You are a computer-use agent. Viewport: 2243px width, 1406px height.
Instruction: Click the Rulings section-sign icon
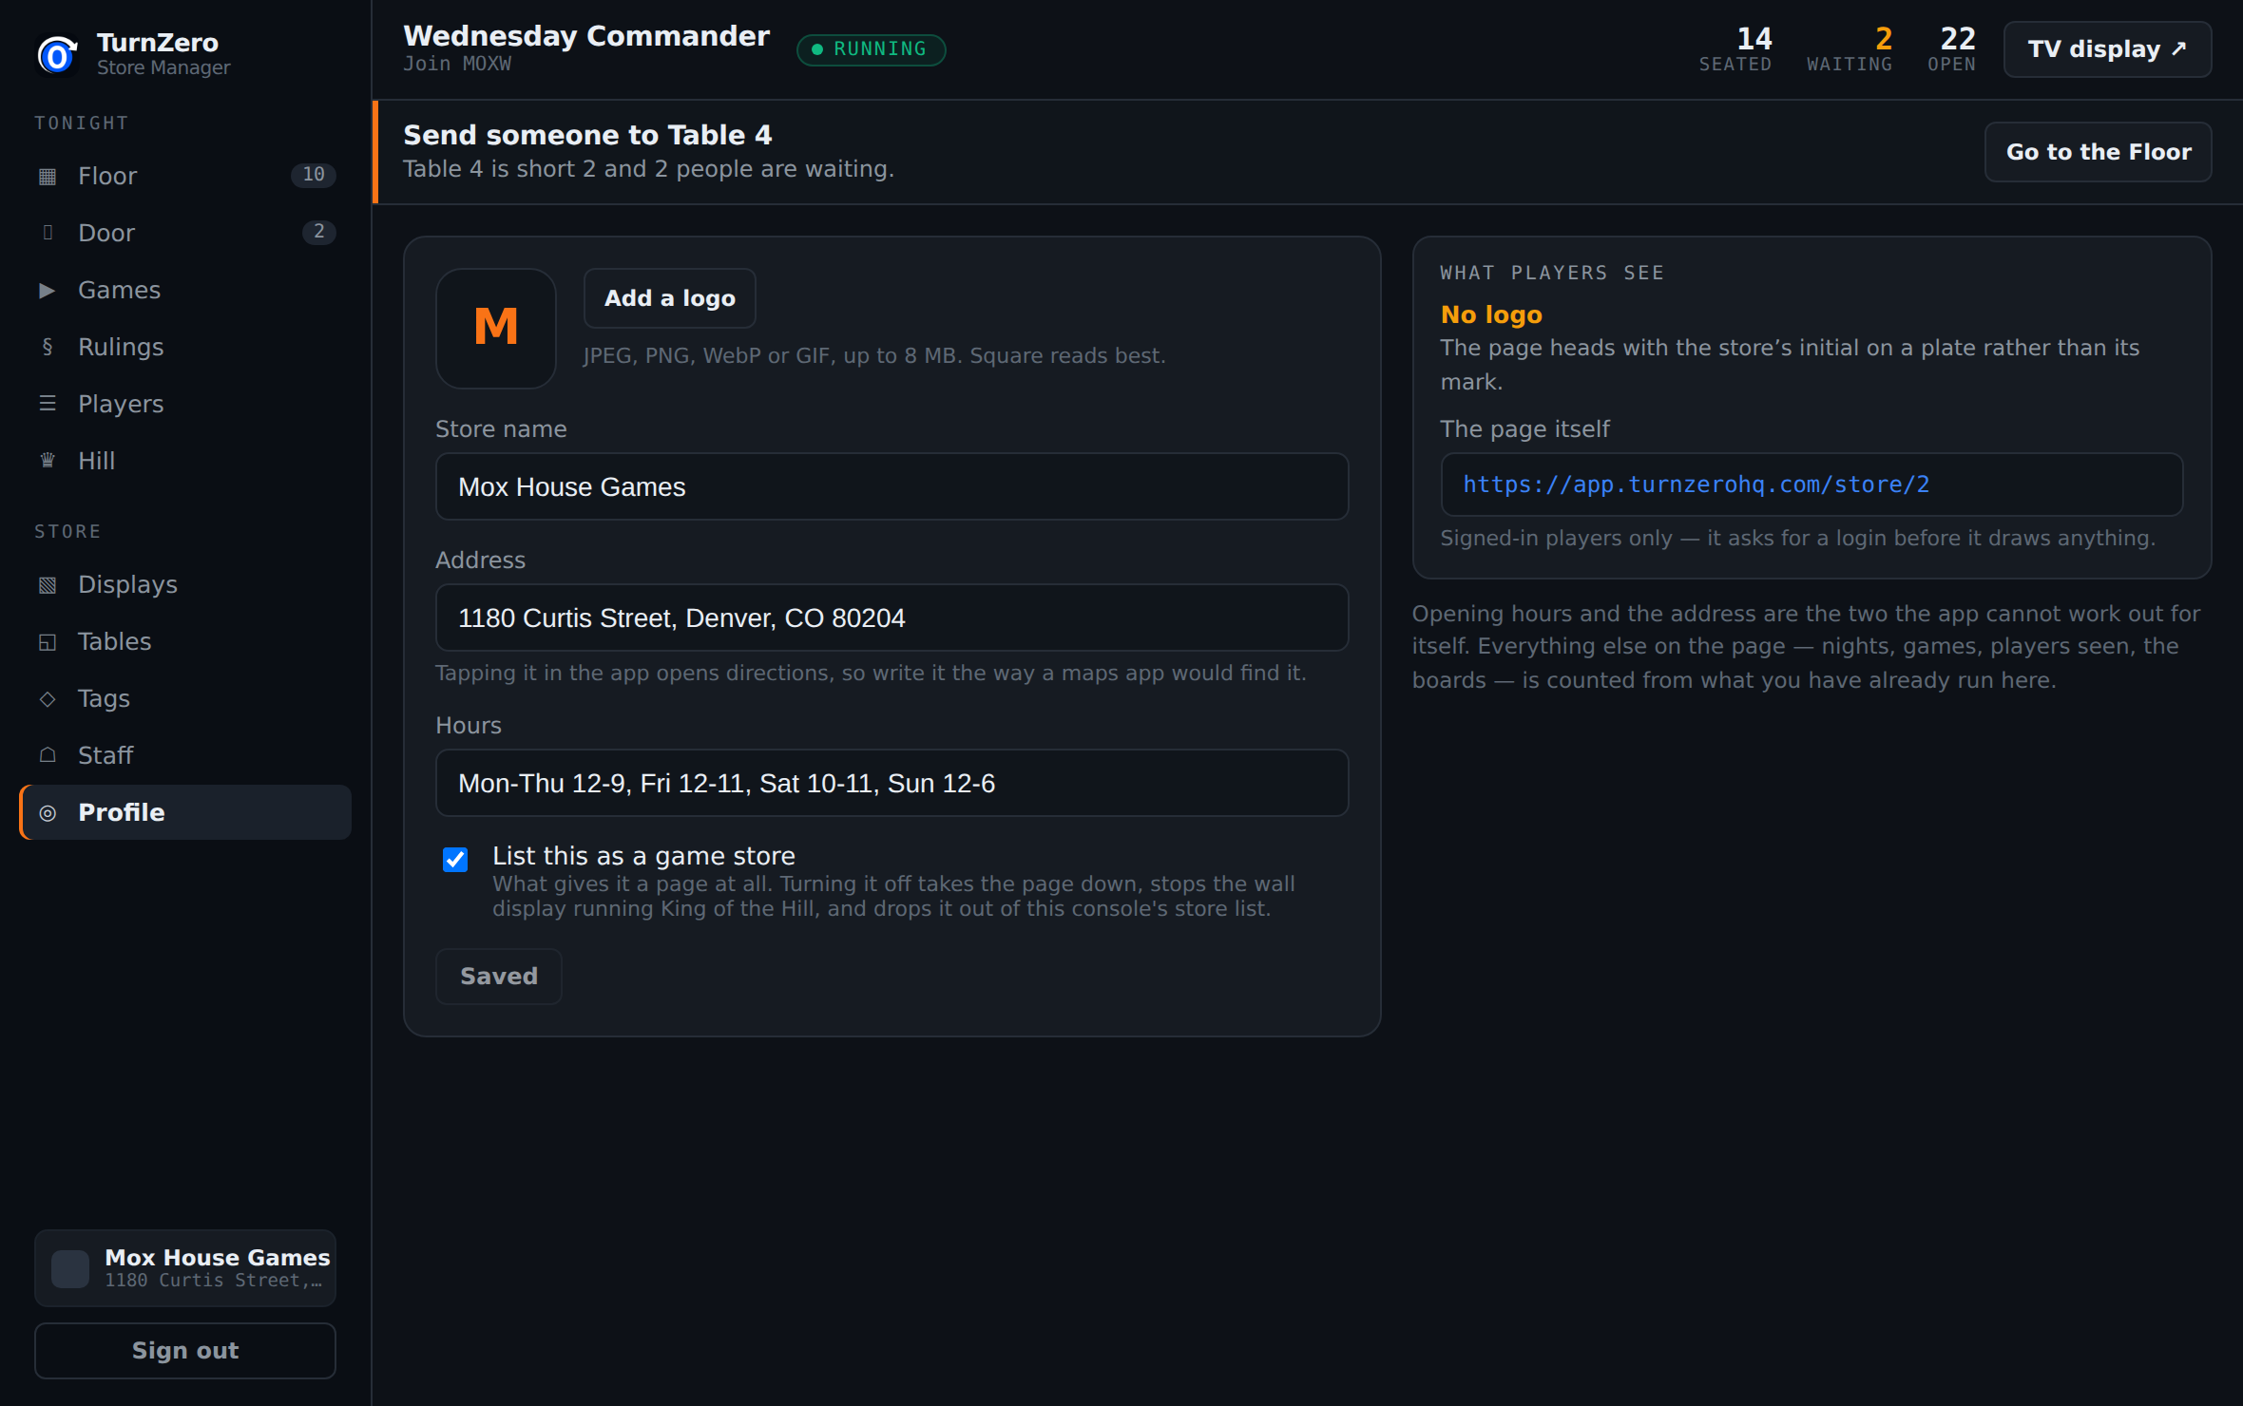(x=48, y=347)
